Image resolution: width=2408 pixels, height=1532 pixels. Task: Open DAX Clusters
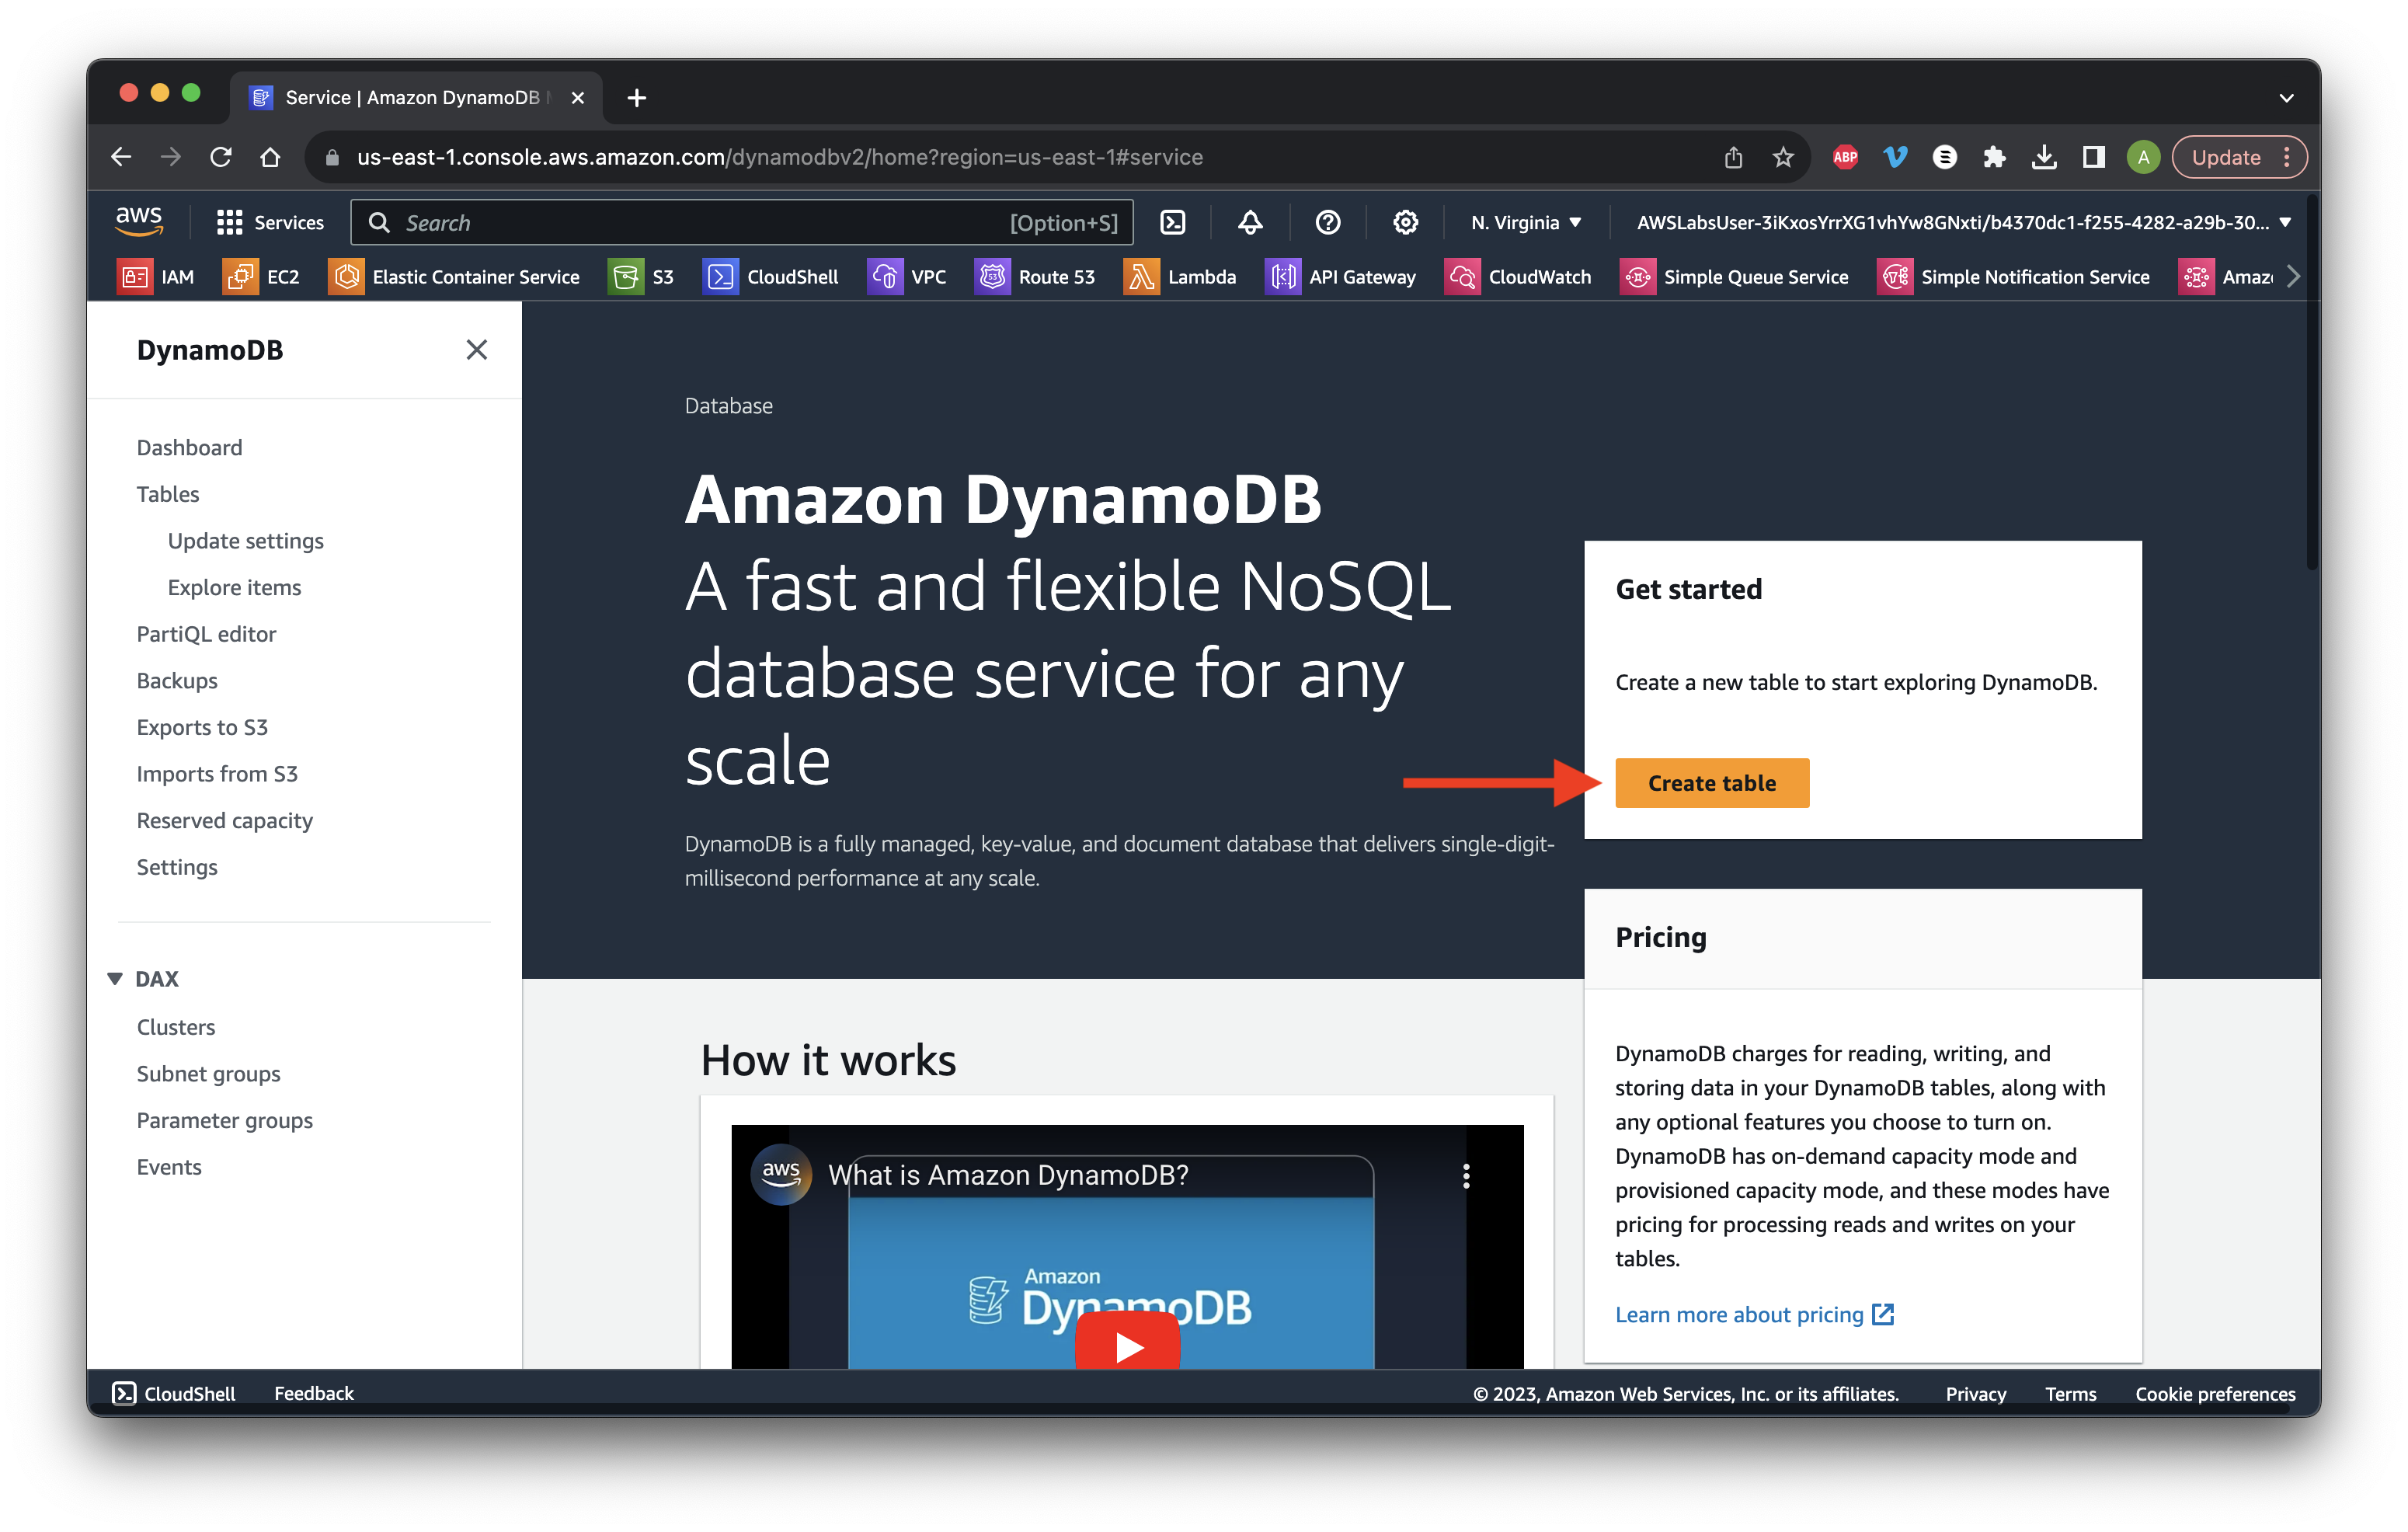tap(176, 1027)
